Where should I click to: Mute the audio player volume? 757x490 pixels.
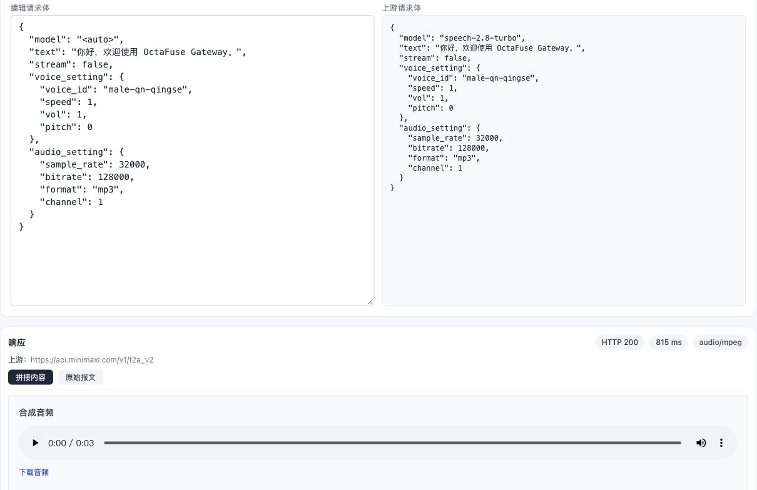701,443
